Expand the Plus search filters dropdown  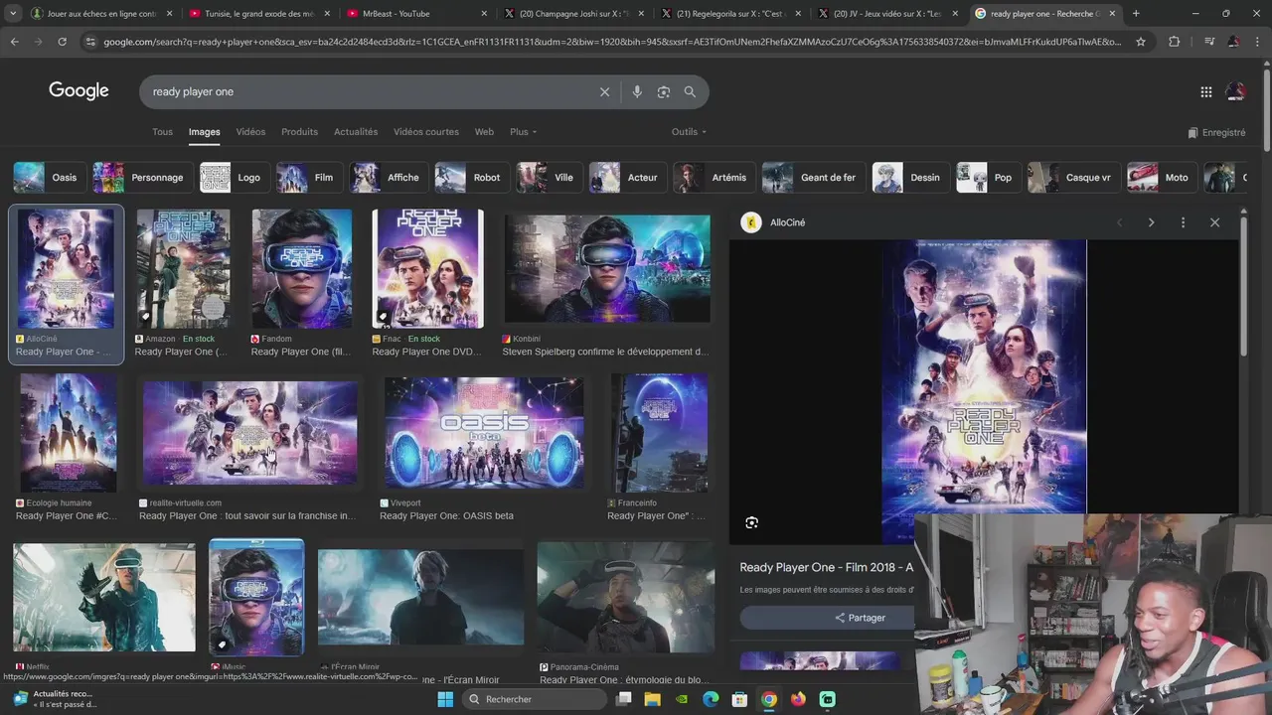pos(523,132)
